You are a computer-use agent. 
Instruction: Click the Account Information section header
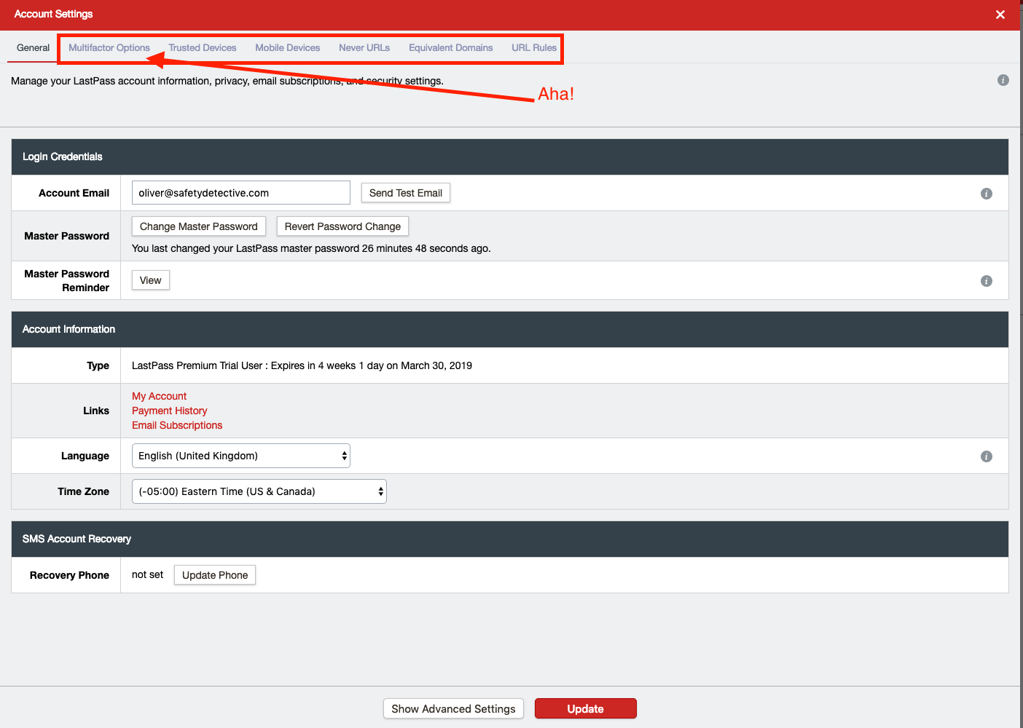(510, 329)
